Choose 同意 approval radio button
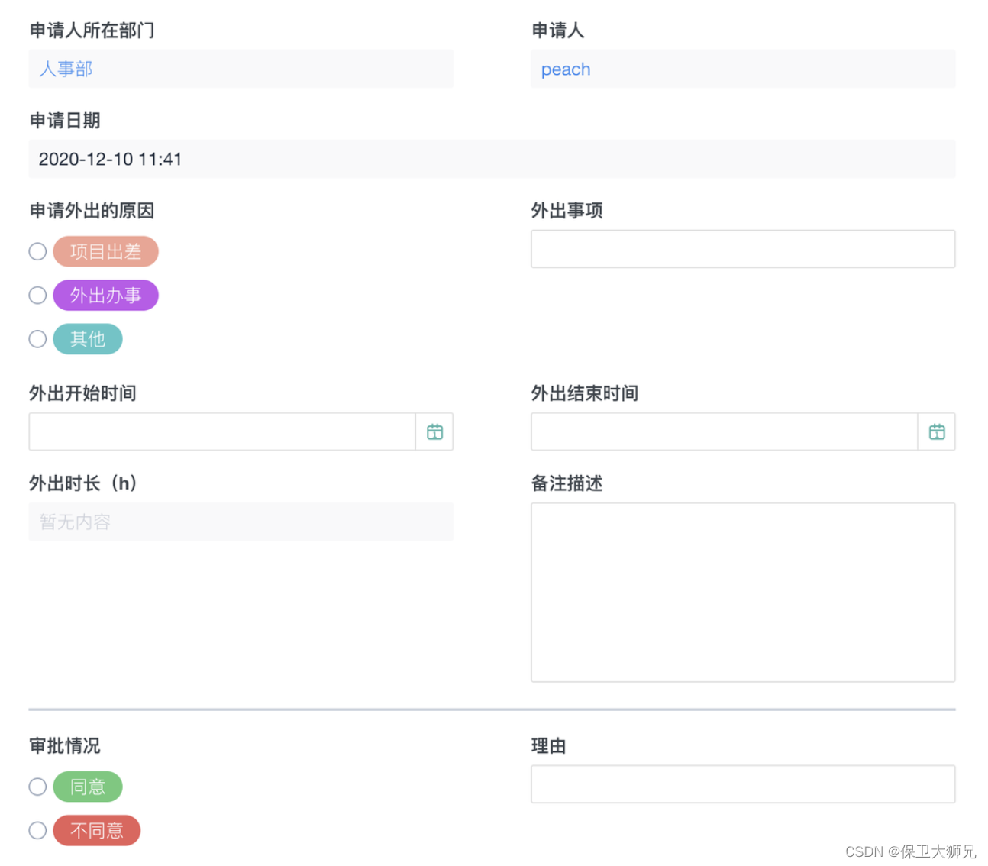988x866 pixels. click(37, 787)
